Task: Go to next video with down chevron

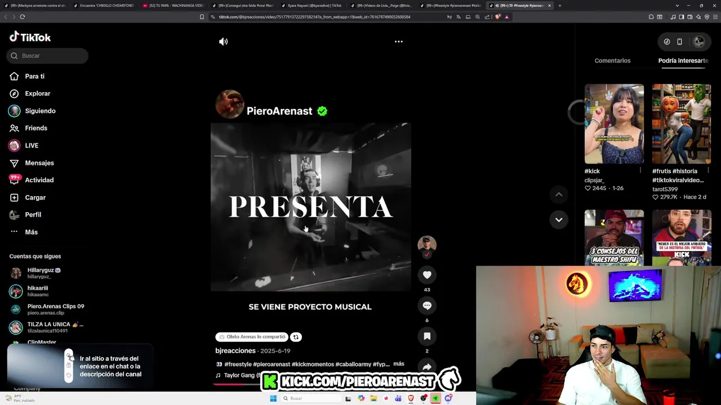Action: [x=559, y=220]
